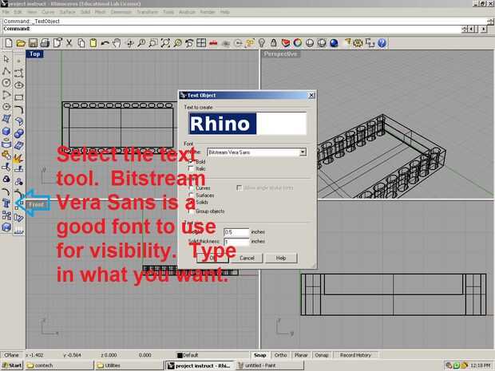This screenshot has width=495, height=371.
Task: Switch to untitled - Paint in the taskbar
Action: coord(269,365)
